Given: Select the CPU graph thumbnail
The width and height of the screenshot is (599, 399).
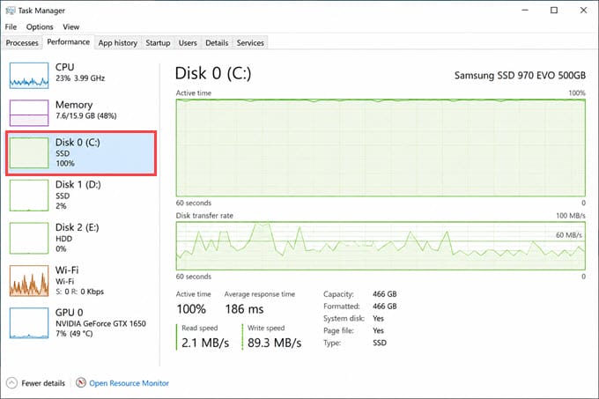Looking at the screenshot, I should click(x=29, y=76).
